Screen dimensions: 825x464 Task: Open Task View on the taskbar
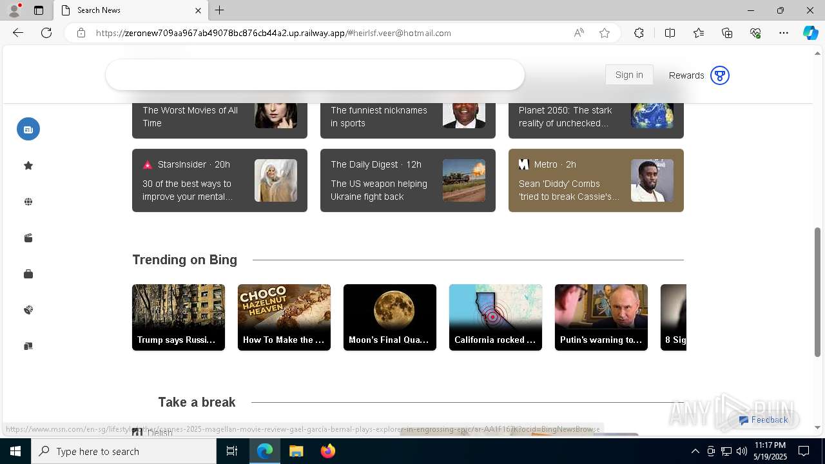click(232, 451)
